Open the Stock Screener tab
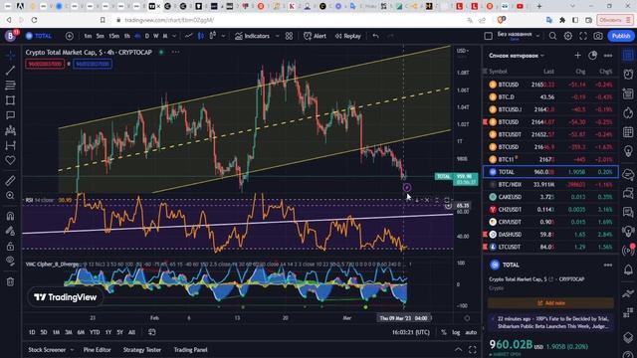This screenshot has width=637, height=358. click(x=47, y=350)
